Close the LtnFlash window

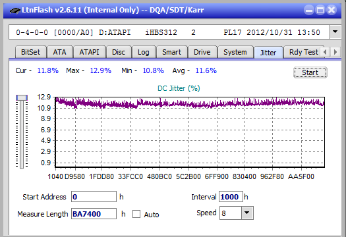332,10
